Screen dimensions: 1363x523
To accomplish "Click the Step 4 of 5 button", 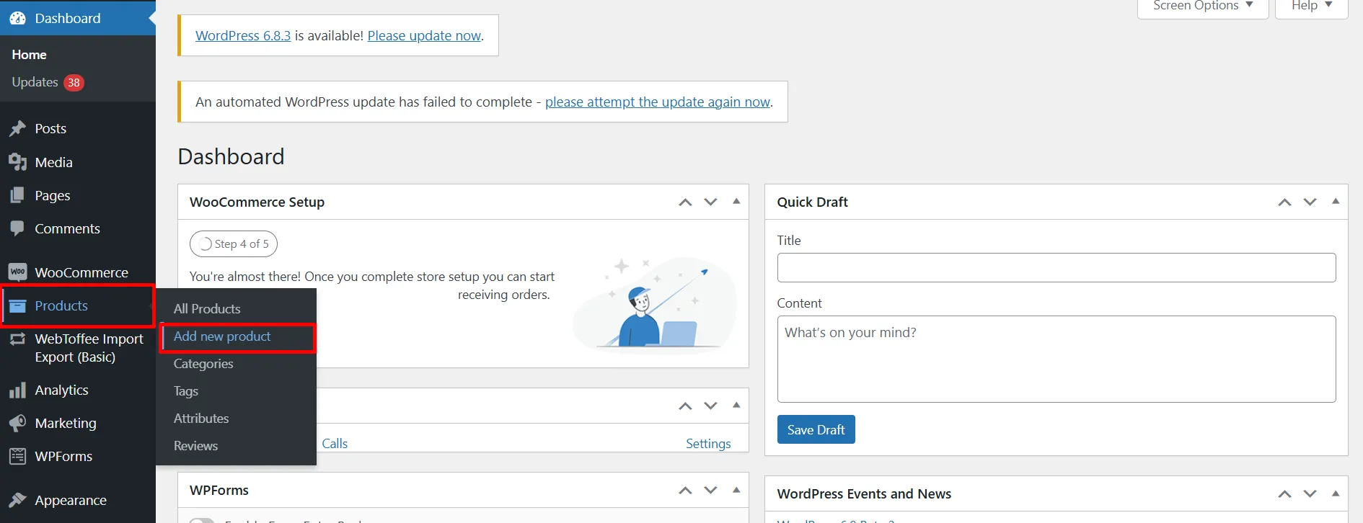I will (x=234, y=243).
